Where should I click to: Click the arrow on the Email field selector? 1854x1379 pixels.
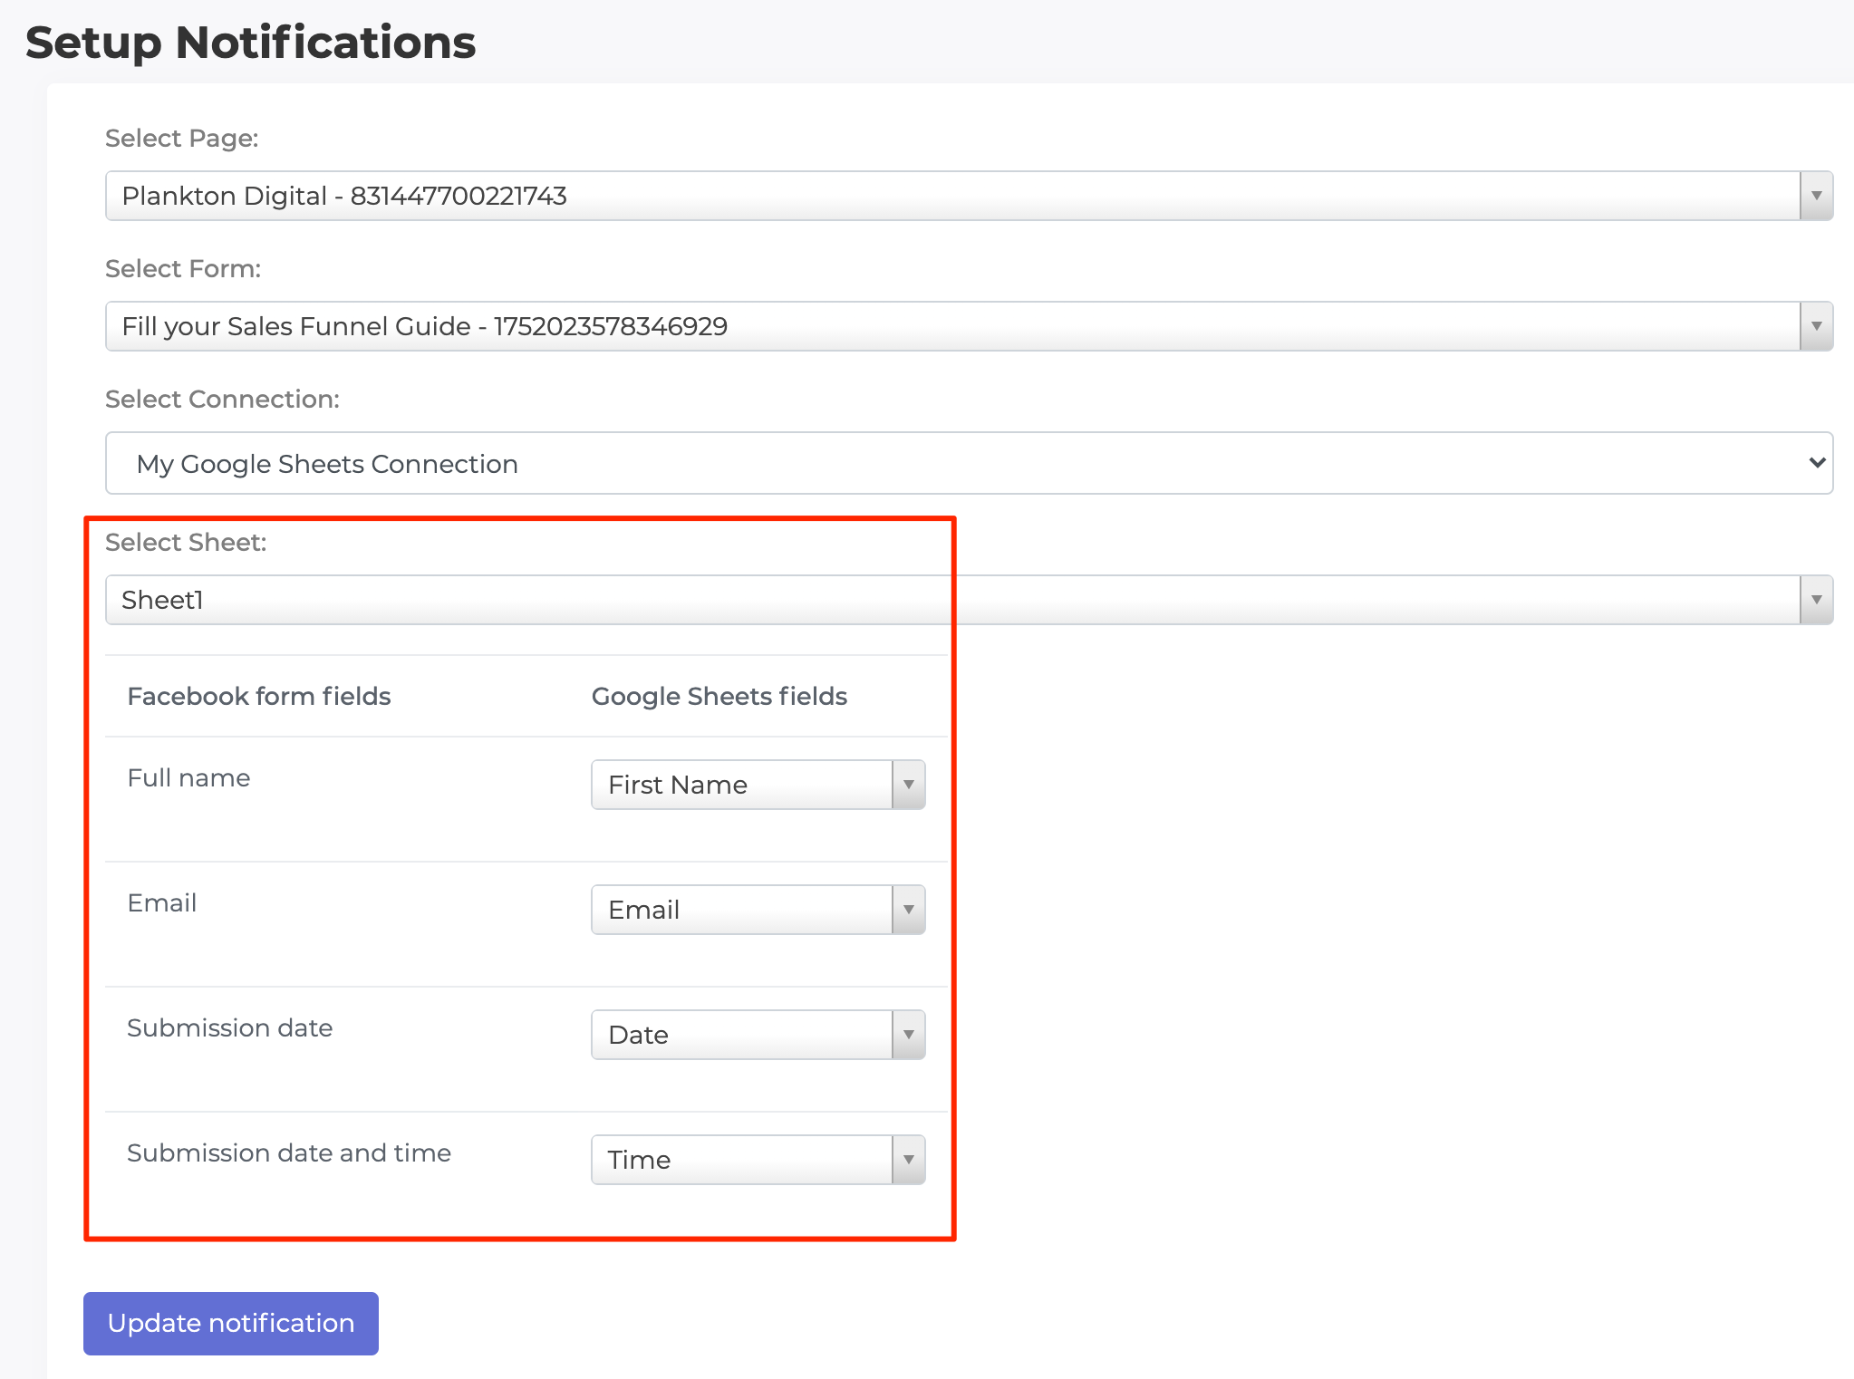click(907, 910)
